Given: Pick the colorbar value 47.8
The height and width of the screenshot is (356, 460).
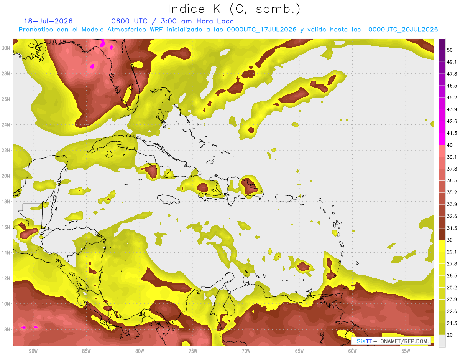Looking at the screenshot, I should [x=452, y=74].
